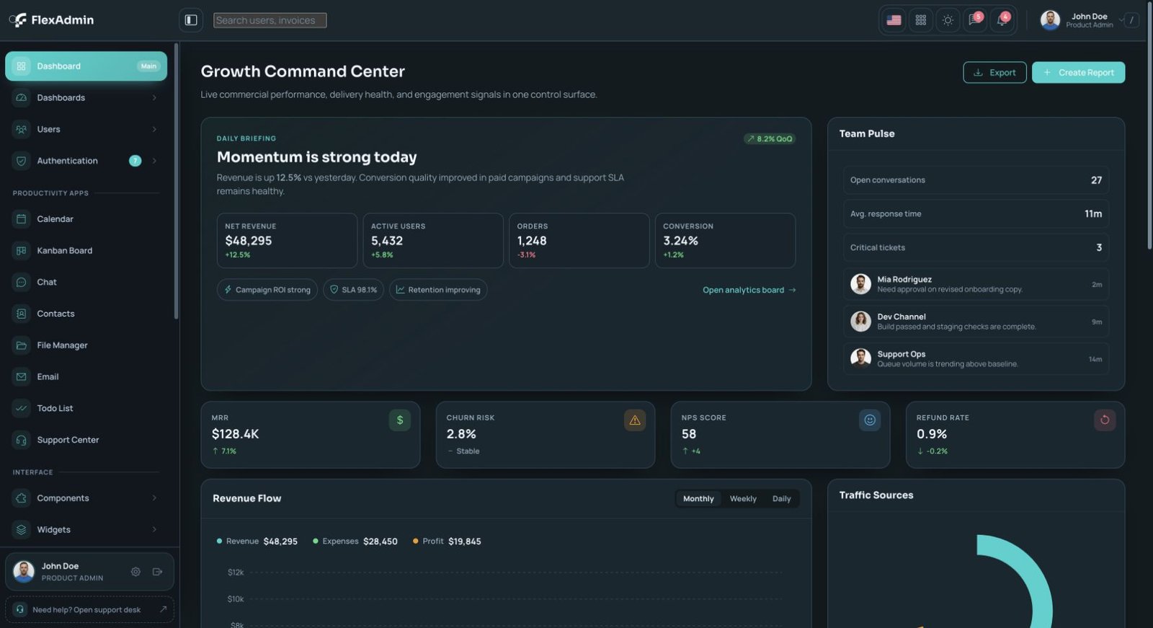The height and width of the screenshot is (628, 1153).
Task: Switch Revenue Flow to Daily
Action: point(781,499)
